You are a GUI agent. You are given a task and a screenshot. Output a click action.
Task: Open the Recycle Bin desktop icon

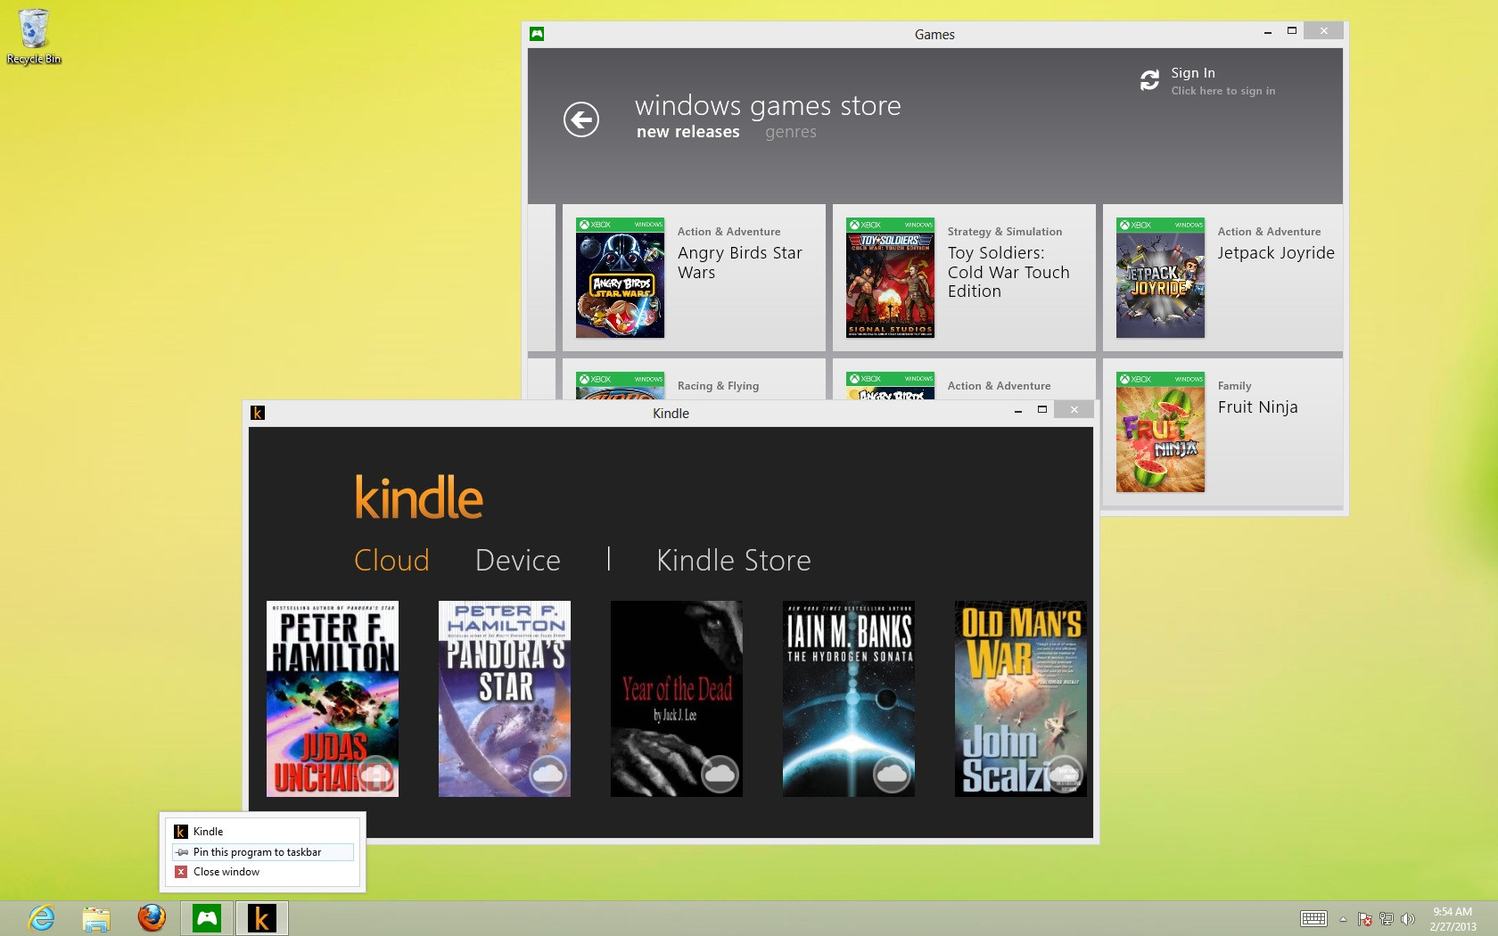pyautogui.click(x=34, y=37)
